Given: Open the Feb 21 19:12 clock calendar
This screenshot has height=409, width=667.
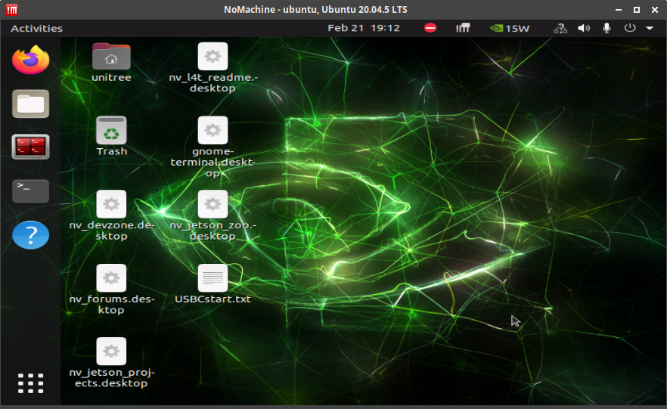Looking at the screenshot, I should click(x=364, y=28).
